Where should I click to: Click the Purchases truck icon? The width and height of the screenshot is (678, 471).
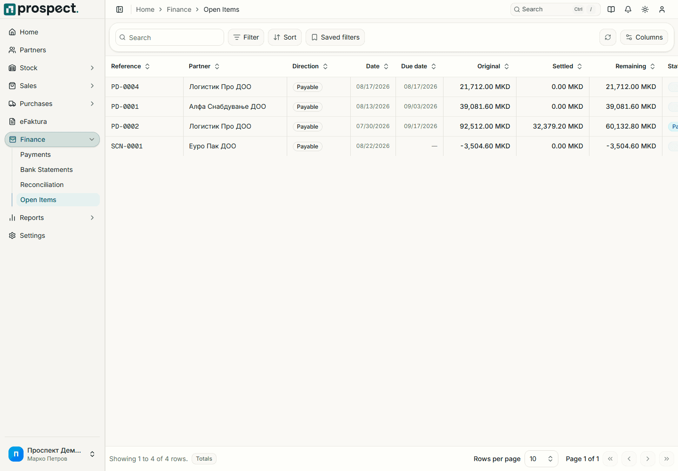pyautogui.click(x=12, y=104)
